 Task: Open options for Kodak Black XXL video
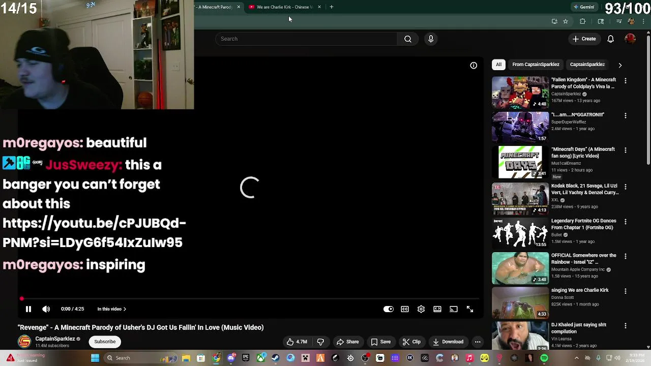[x=626, y=187]
